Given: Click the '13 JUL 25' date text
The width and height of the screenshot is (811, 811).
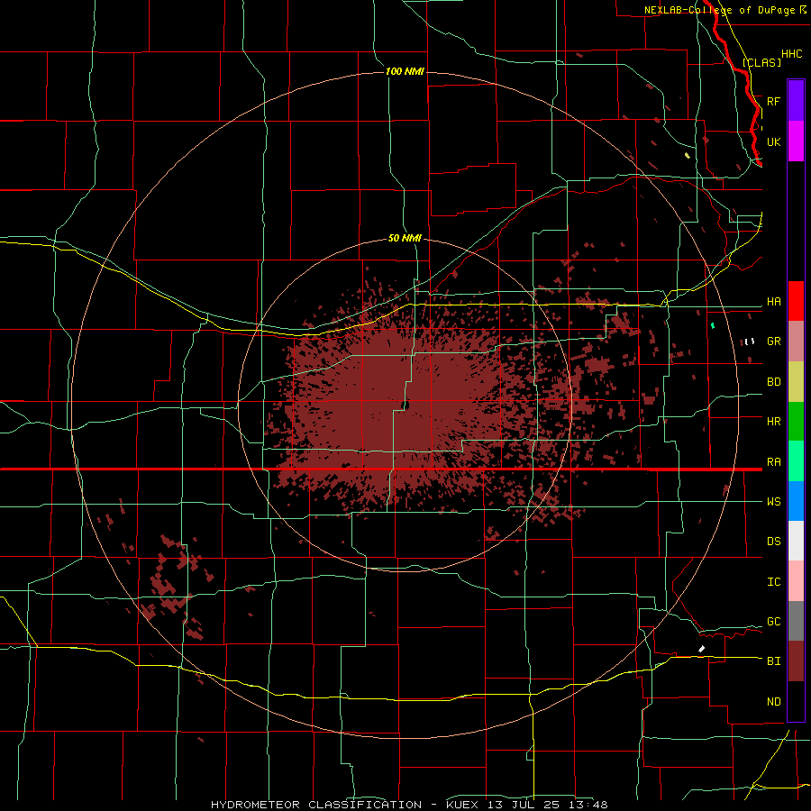Looking at the screenshot, I should point(525,805).
